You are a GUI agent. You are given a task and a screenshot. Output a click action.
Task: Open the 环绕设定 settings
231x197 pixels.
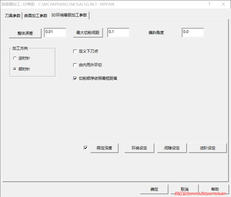point(139,148)
